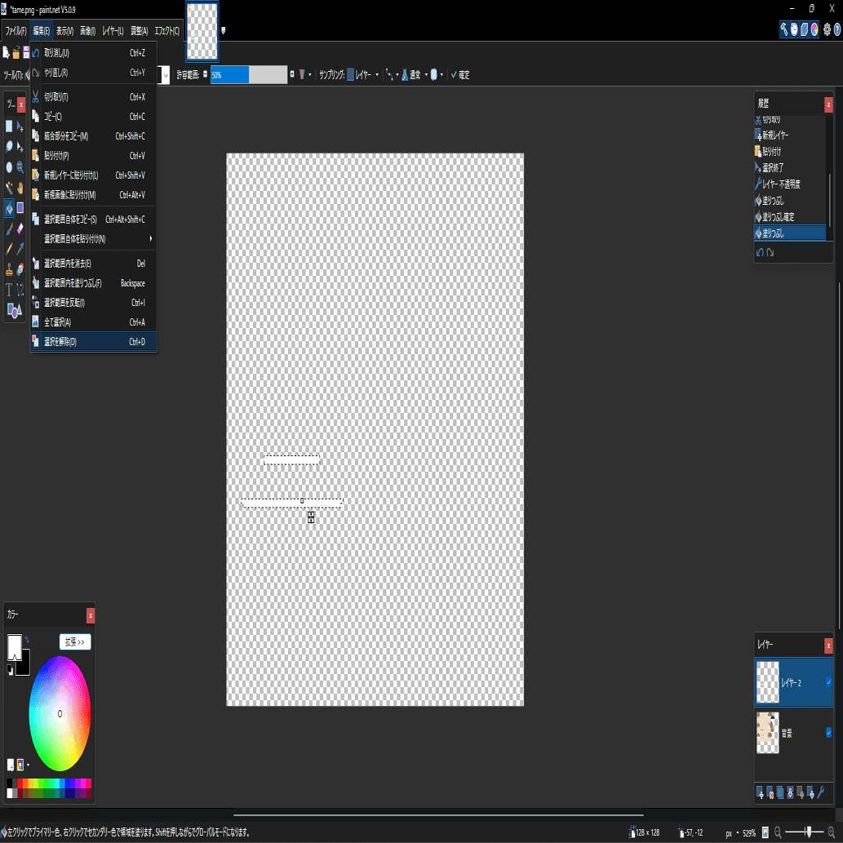
Task: Select the Pencil tool
Action: click(9, 249)
